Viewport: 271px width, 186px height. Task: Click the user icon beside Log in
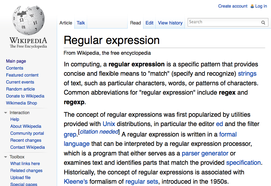pos(252,6)
